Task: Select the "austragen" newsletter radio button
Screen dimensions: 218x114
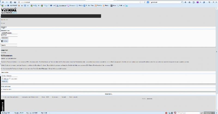Action: click(x=10, y=78)
